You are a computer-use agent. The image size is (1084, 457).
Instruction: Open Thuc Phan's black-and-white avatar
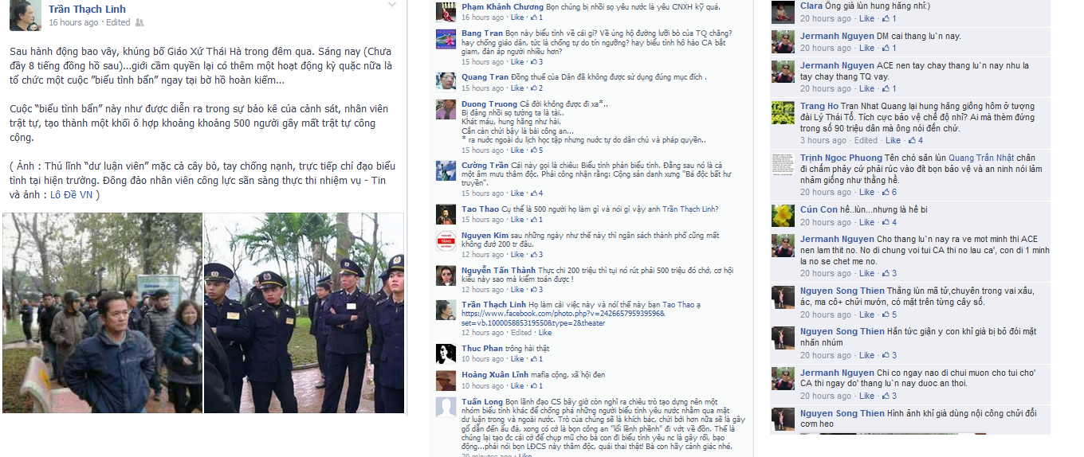pos(446,353)
